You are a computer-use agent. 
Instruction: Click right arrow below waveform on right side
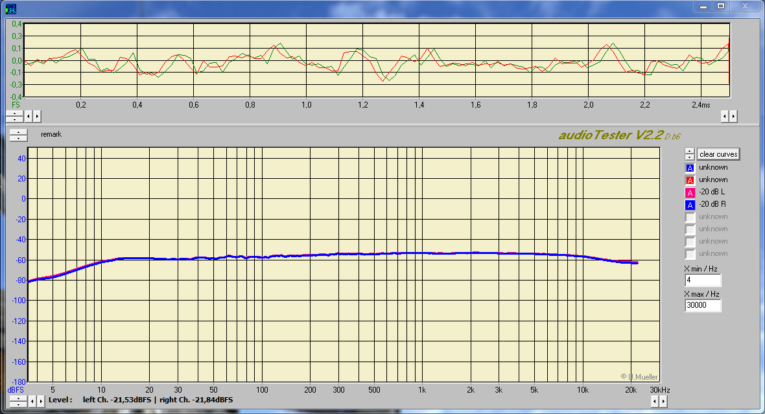(x=733, y=117)
